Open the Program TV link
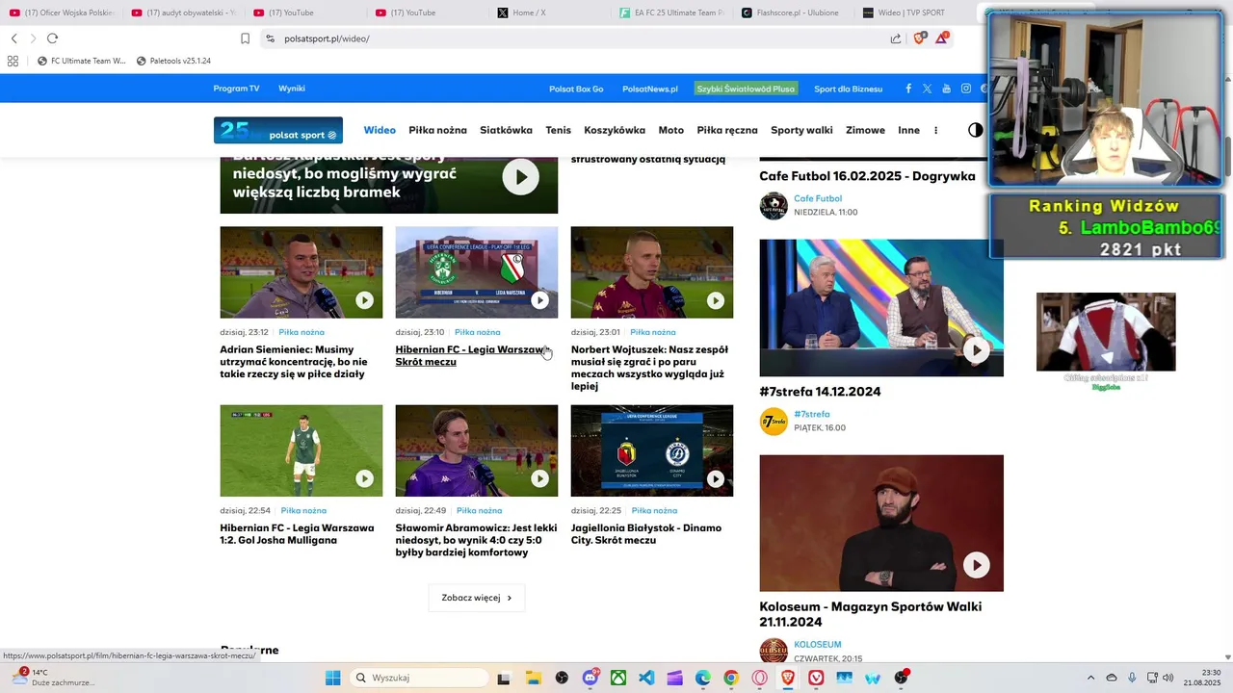The height and width of the screenshot is (693, 1233). tap(236, 89)
